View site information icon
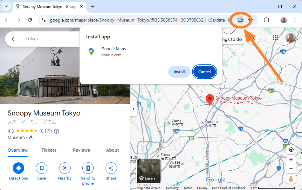Screen dimensions: 302x190 (44, 20)
